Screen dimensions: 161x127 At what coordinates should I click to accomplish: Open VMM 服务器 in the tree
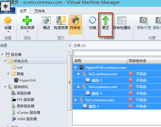click(x=24, y=119)
